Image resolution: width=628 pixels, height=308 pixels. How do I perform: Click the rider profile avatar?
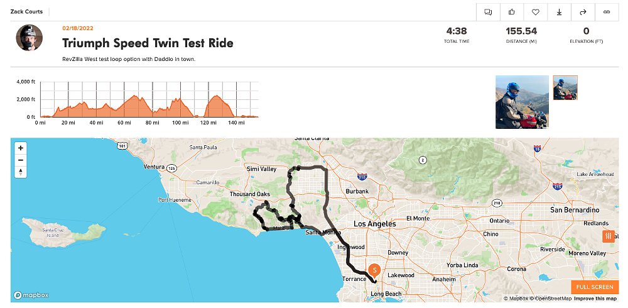[x=29, y=38]
